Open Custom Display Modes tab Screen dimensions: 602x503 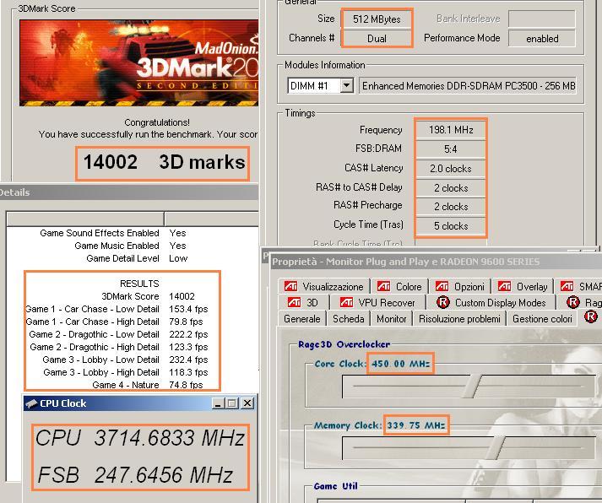click(x=491, y=303)
